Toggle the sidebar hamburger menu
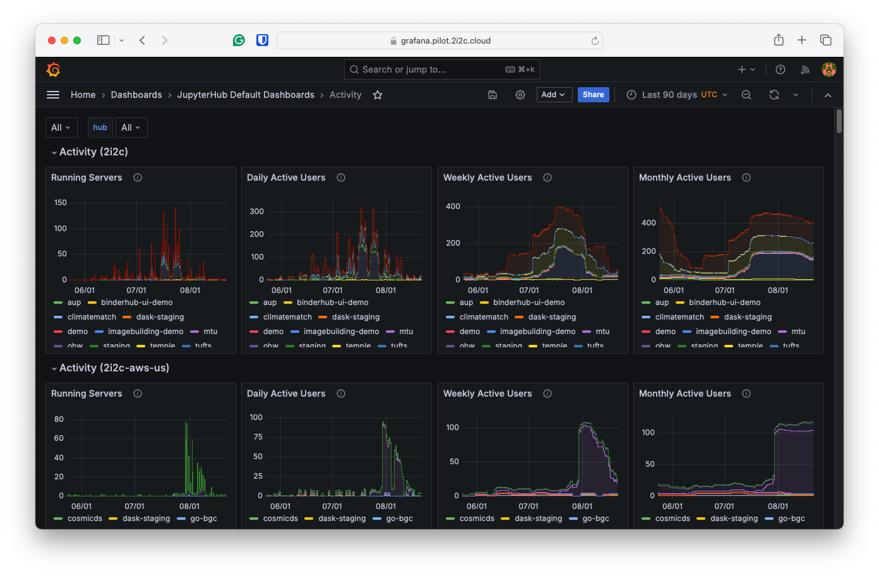This screenshot has height=576, width=879. click(53, 95)
